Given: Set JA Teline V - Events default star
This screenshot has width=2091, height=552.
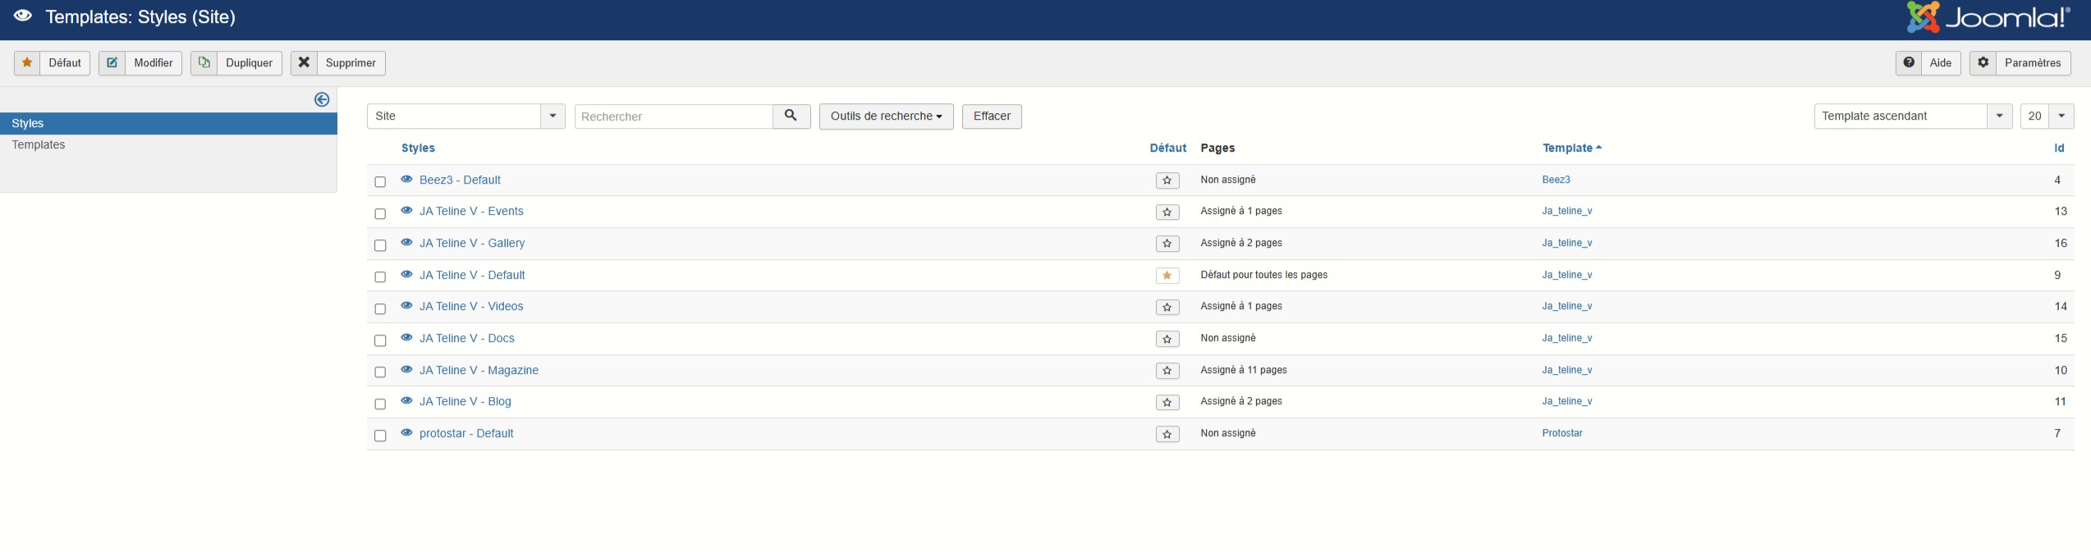Looking at the screenshot, I should [x=1167, y=212].
